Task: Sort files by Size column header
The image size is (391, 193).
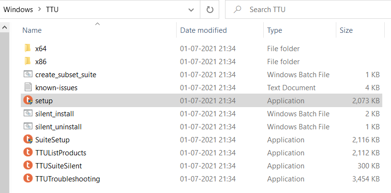Action: click(x=346, y=30)
